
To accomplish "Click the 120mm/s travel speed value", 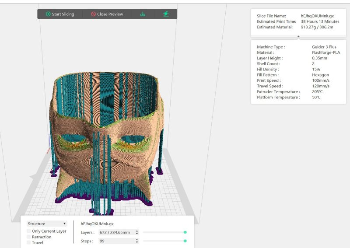I will coord(321,86).
